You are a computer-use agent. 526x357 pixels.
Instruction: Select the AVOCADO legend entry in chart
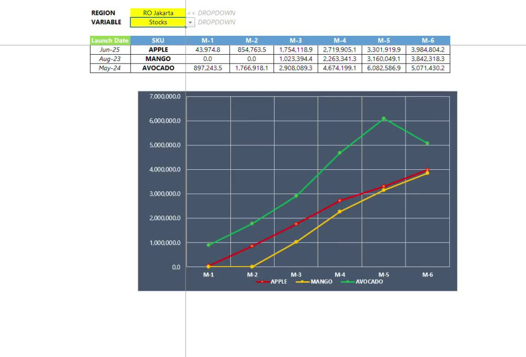[x=362, y=282]
